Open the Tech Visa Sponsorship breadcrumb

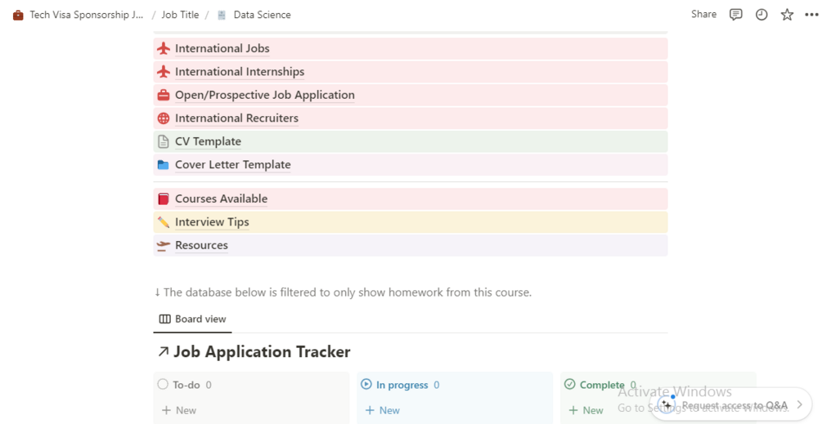click(x=86, y=15)
